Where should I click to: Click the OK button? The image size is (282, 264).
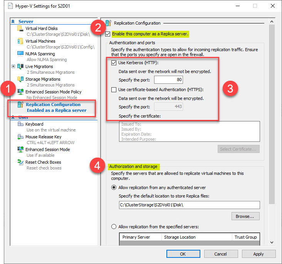coord(183,254)
